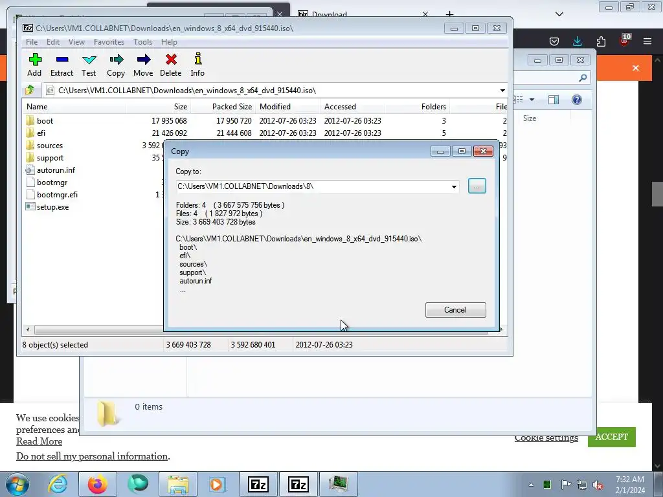Select the autorun.inf file icon
This screenshot has height=497, width=663.
30,170
